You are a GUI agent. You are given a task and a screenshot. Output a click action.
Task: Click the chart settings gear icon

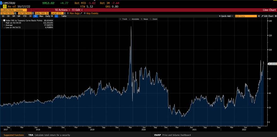tap(275, 16)
